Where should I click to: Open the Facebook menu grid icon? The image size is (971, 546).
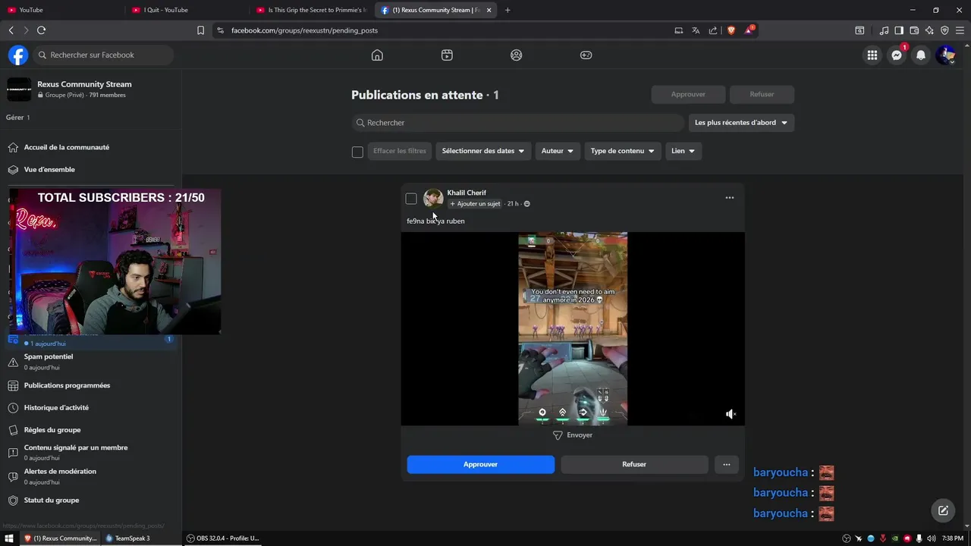point(872,55)
